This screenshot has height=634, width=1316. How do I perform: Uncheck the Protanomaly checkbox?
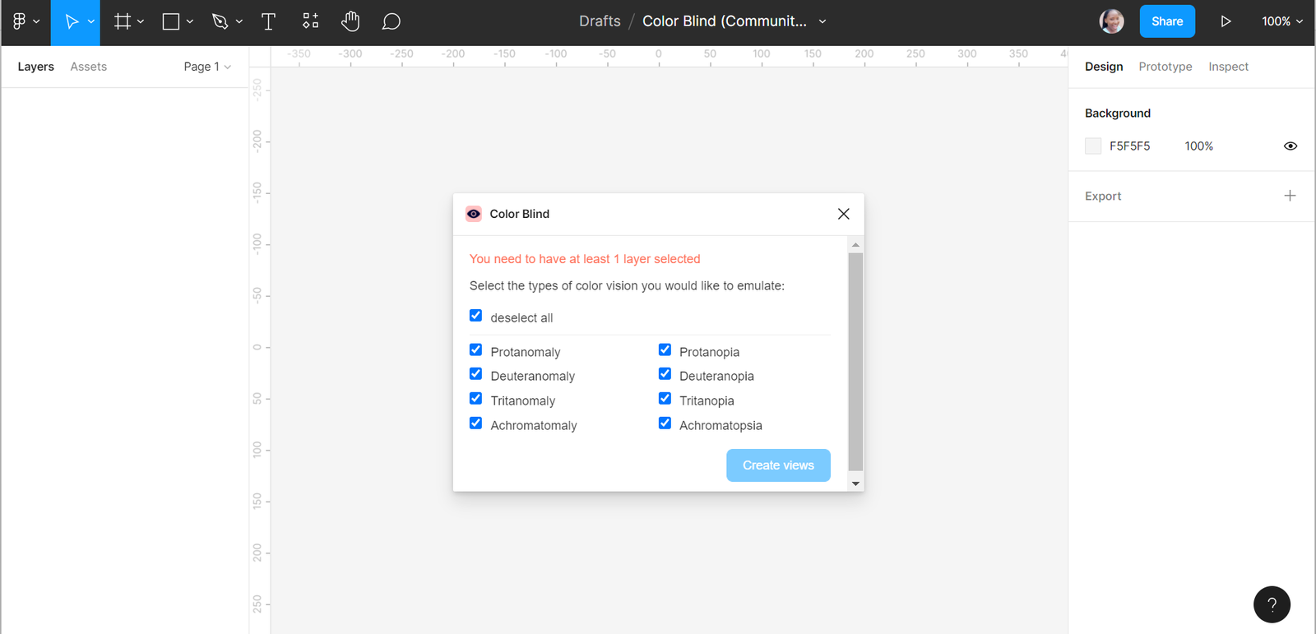pyautogui.click(x=475, y=350)
